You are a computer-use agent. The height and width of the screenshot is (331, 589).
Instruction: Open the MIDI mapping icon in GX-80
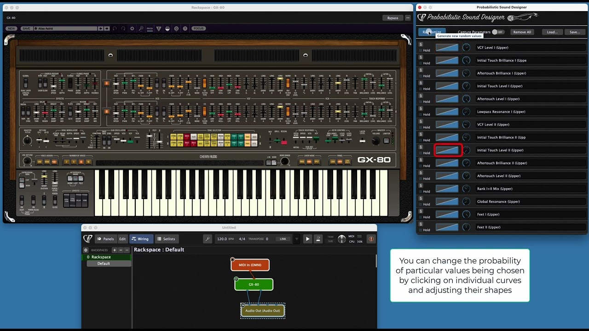click(x=150, y=29)
